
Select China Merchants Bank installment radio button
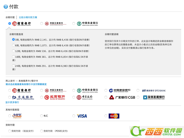(x=10, y=24)
